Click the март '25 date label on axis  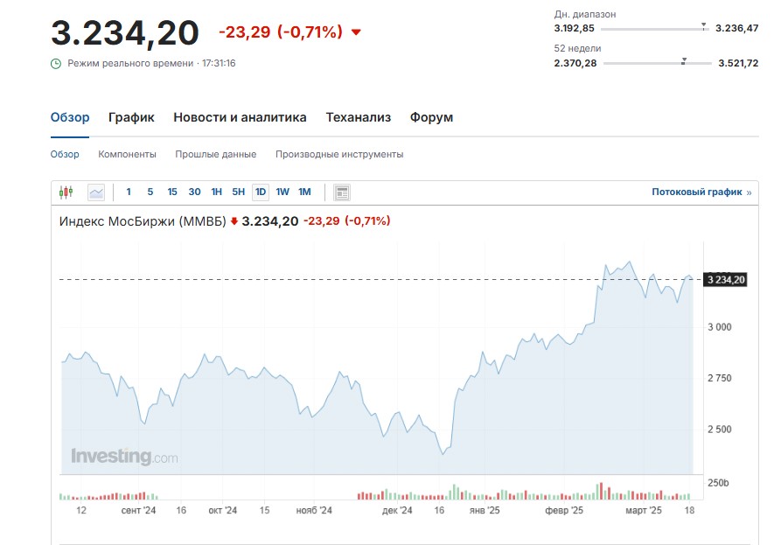644,511
